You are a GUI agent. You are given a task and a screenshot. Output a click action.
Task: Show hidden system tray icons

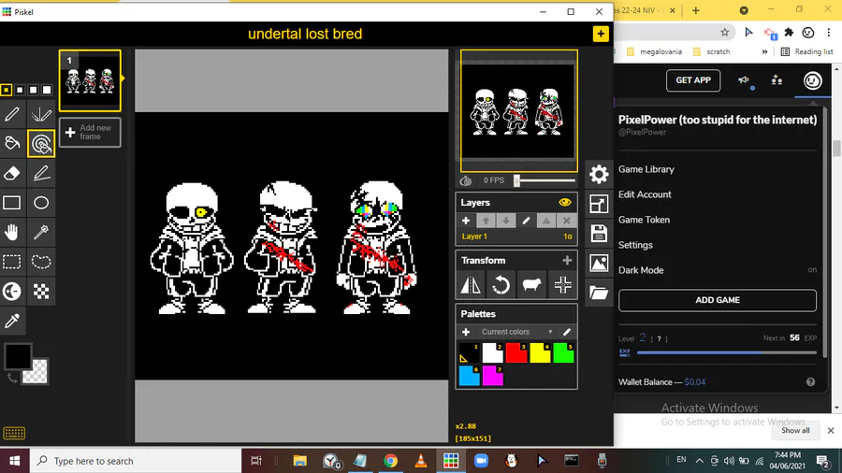pyautogui.click(x=699, y=461)
